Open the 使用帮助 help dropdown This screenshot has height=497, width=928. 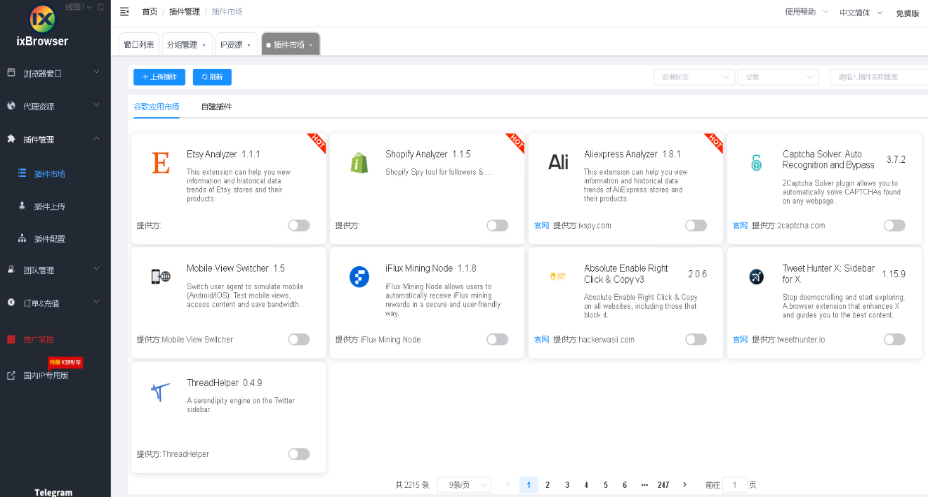[x=806, y=12]
